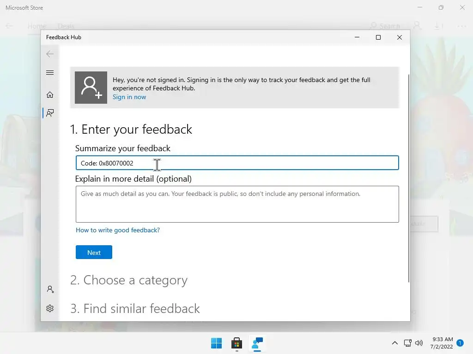Open Microsoft Store downloads icon
473x354 pixels.
point(438,26)
